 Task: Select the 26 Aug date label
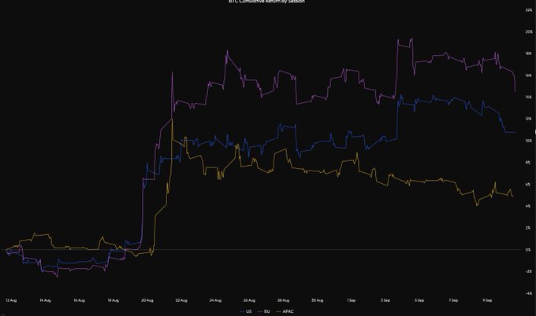click(x=249, y=300)
